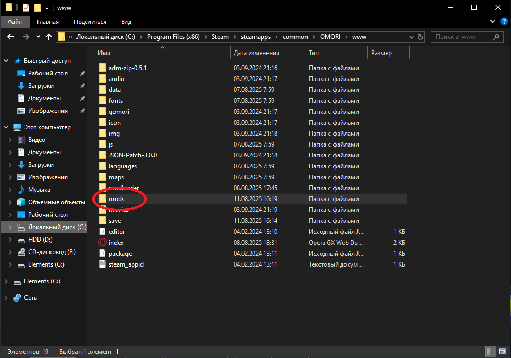Select the mods folder
511x358 pixels.
point(117,199)
